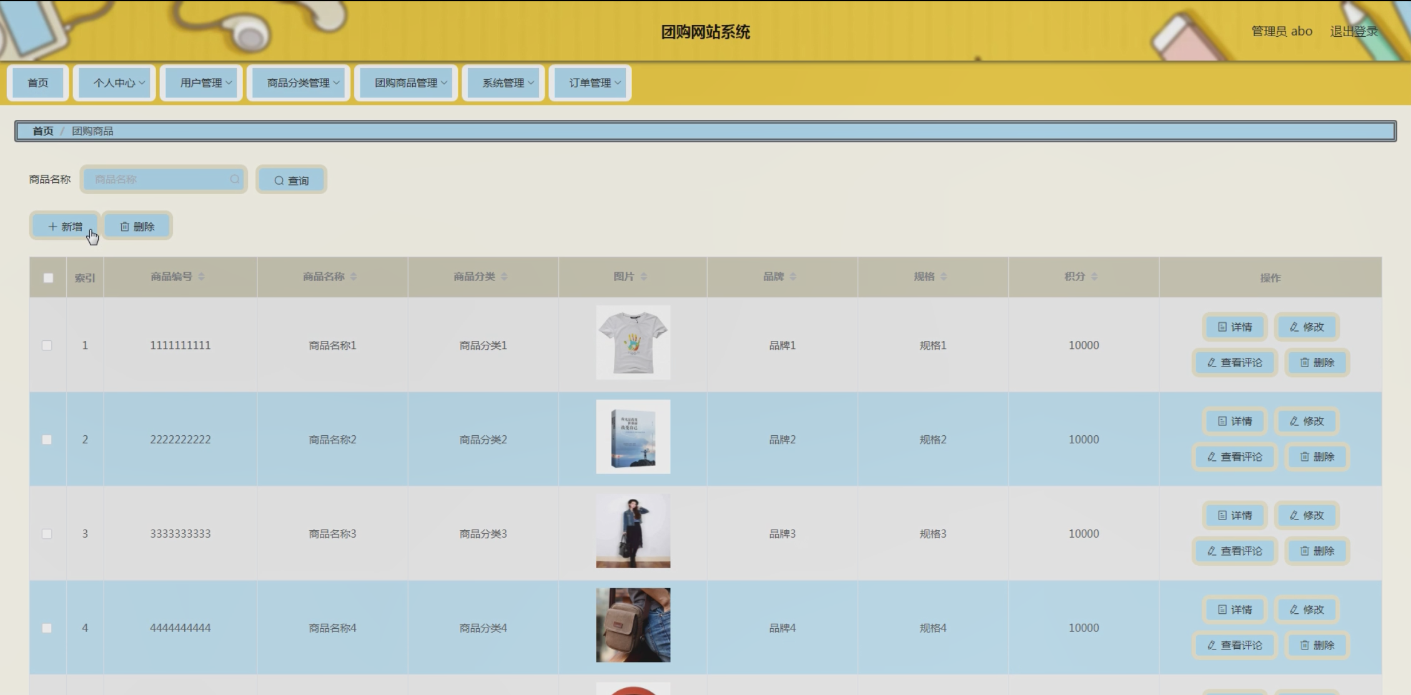Open 查看评论 for 商品名称1

tap(1234, 362)
